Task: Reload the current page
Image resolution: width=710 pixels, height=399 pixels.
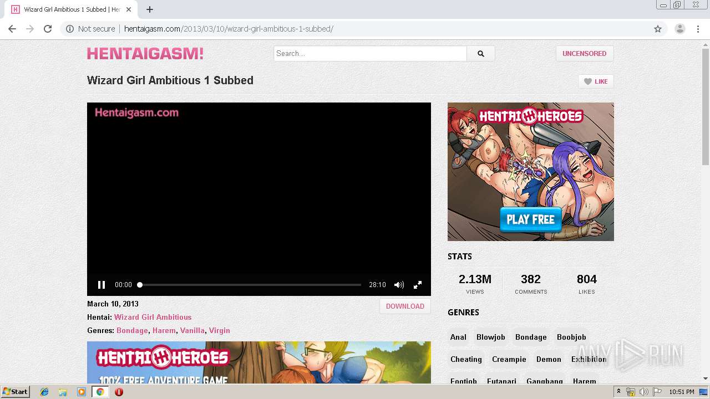Action: (x=48, y=29)
